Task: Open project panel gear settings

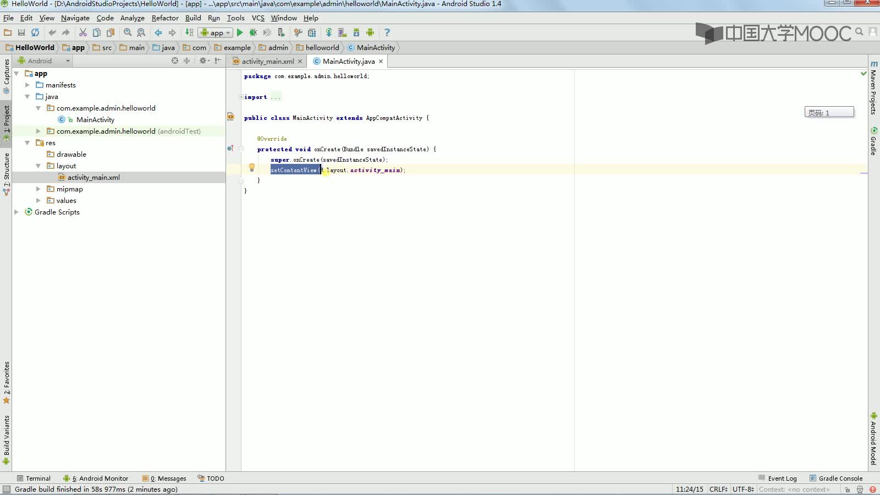Action: tap(204, 61)
